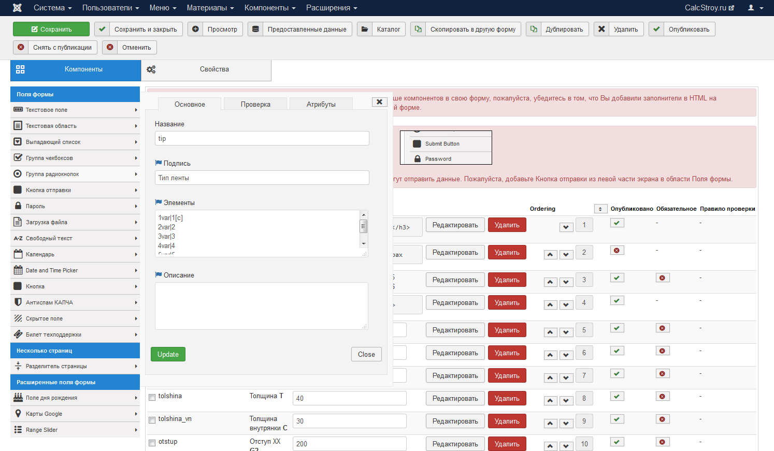Click the Update button in dialog

pyautogui.click(x=168, y=354)
